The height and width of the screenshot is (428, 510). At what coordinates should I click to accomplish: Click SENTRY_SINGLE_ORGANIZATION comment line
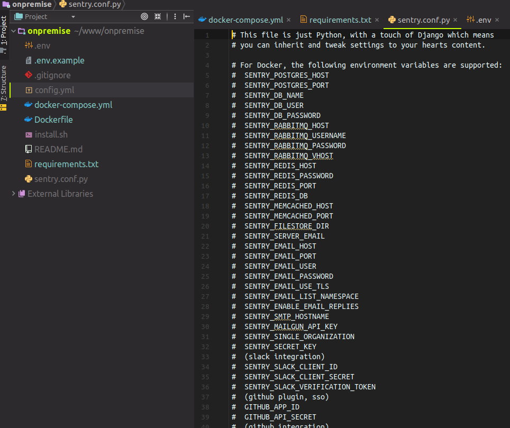(293, 337)
